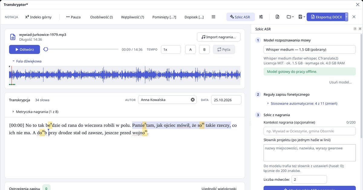The height and width of the screenshot is (190, 363).
Task: Click the audio file icon beside wywiad-Jurkowice-1979.mp3
Action: coord(13,37)
